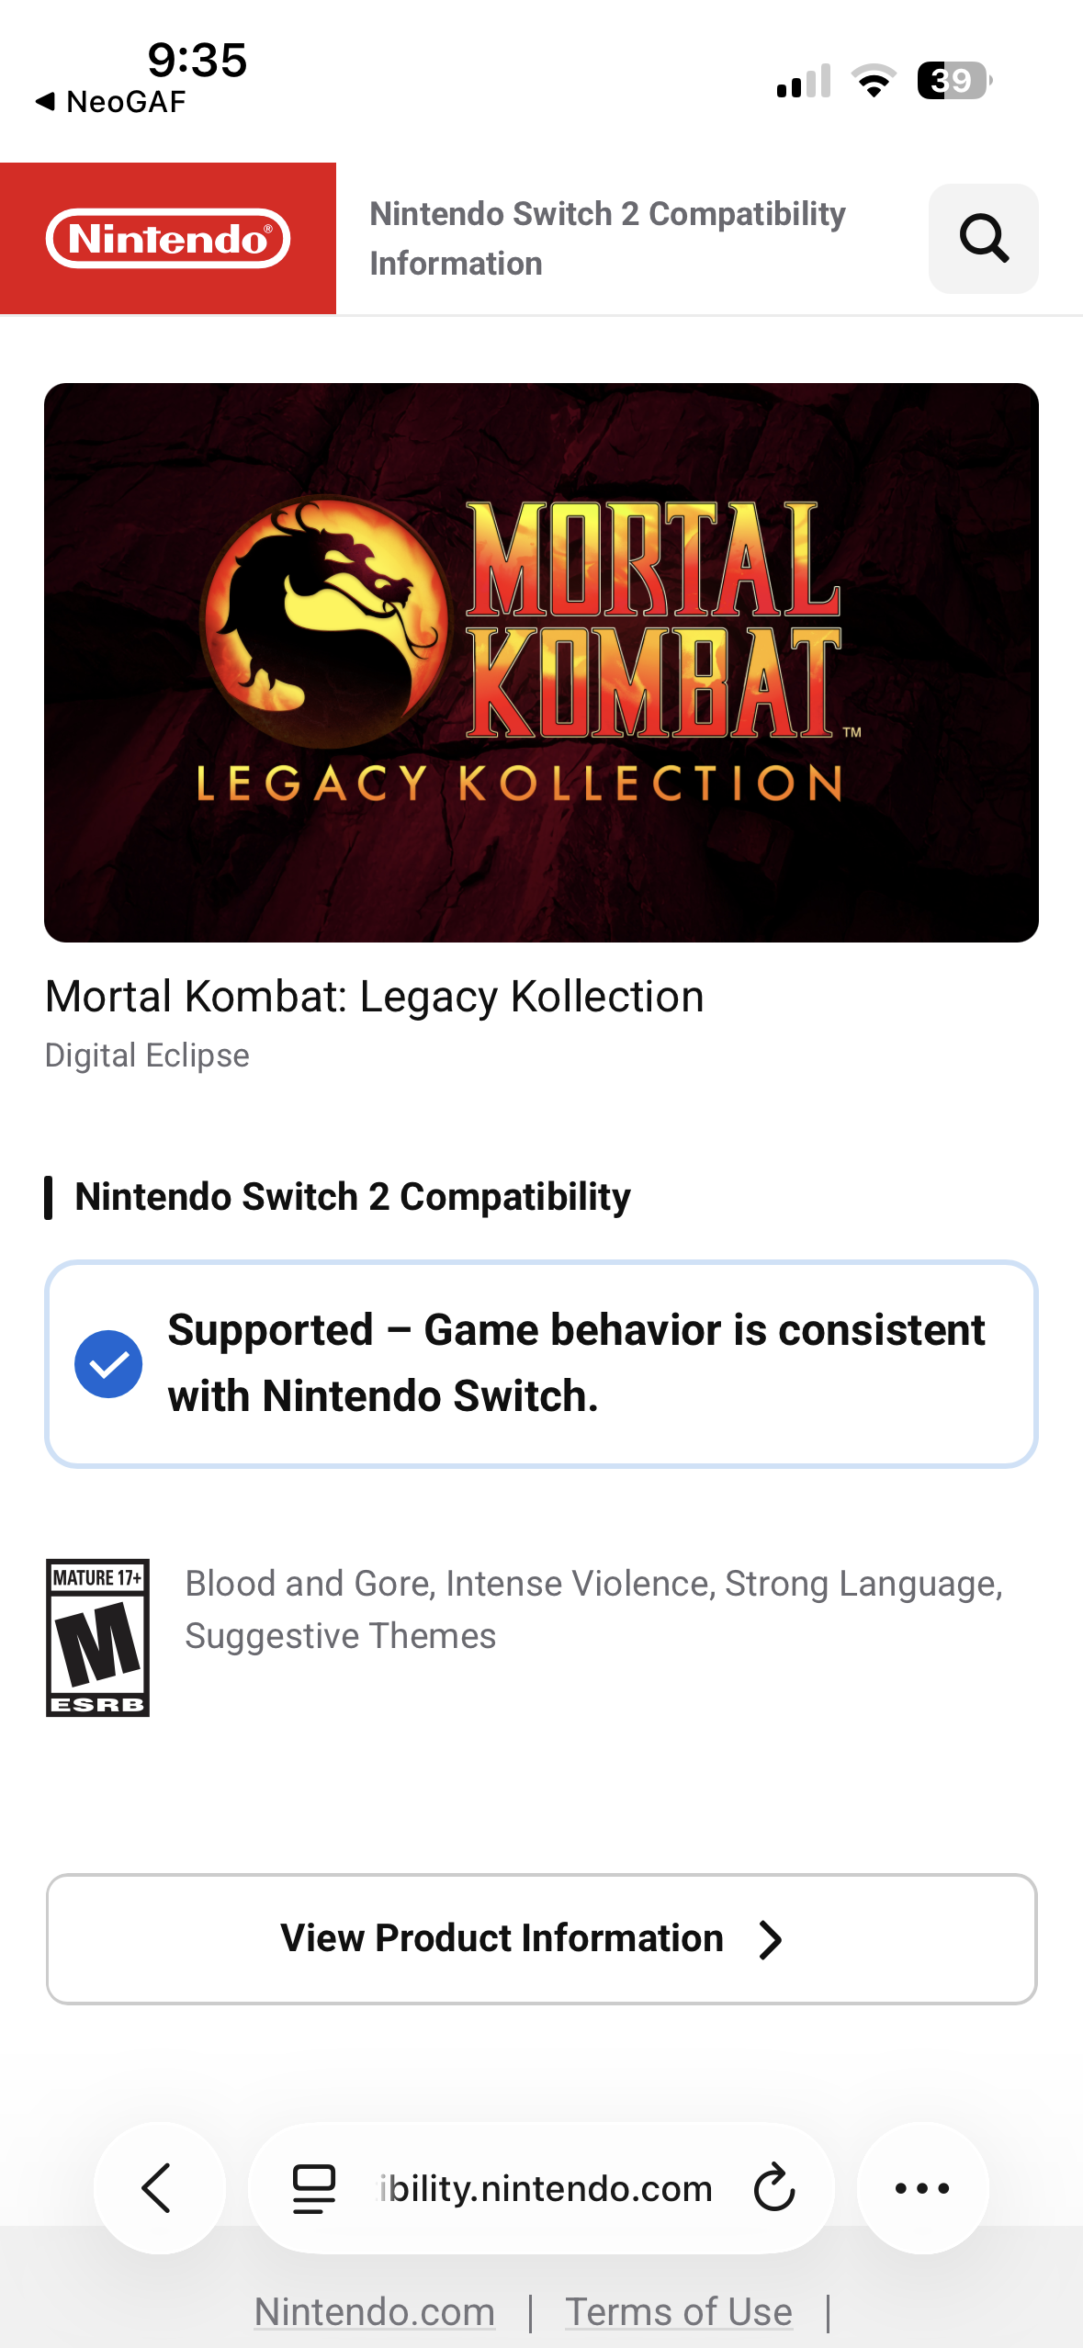Select the Mortal Kombat: Legacy Kollection title
Viewport: 1083px width, 2348px height.
click(375, 997)
